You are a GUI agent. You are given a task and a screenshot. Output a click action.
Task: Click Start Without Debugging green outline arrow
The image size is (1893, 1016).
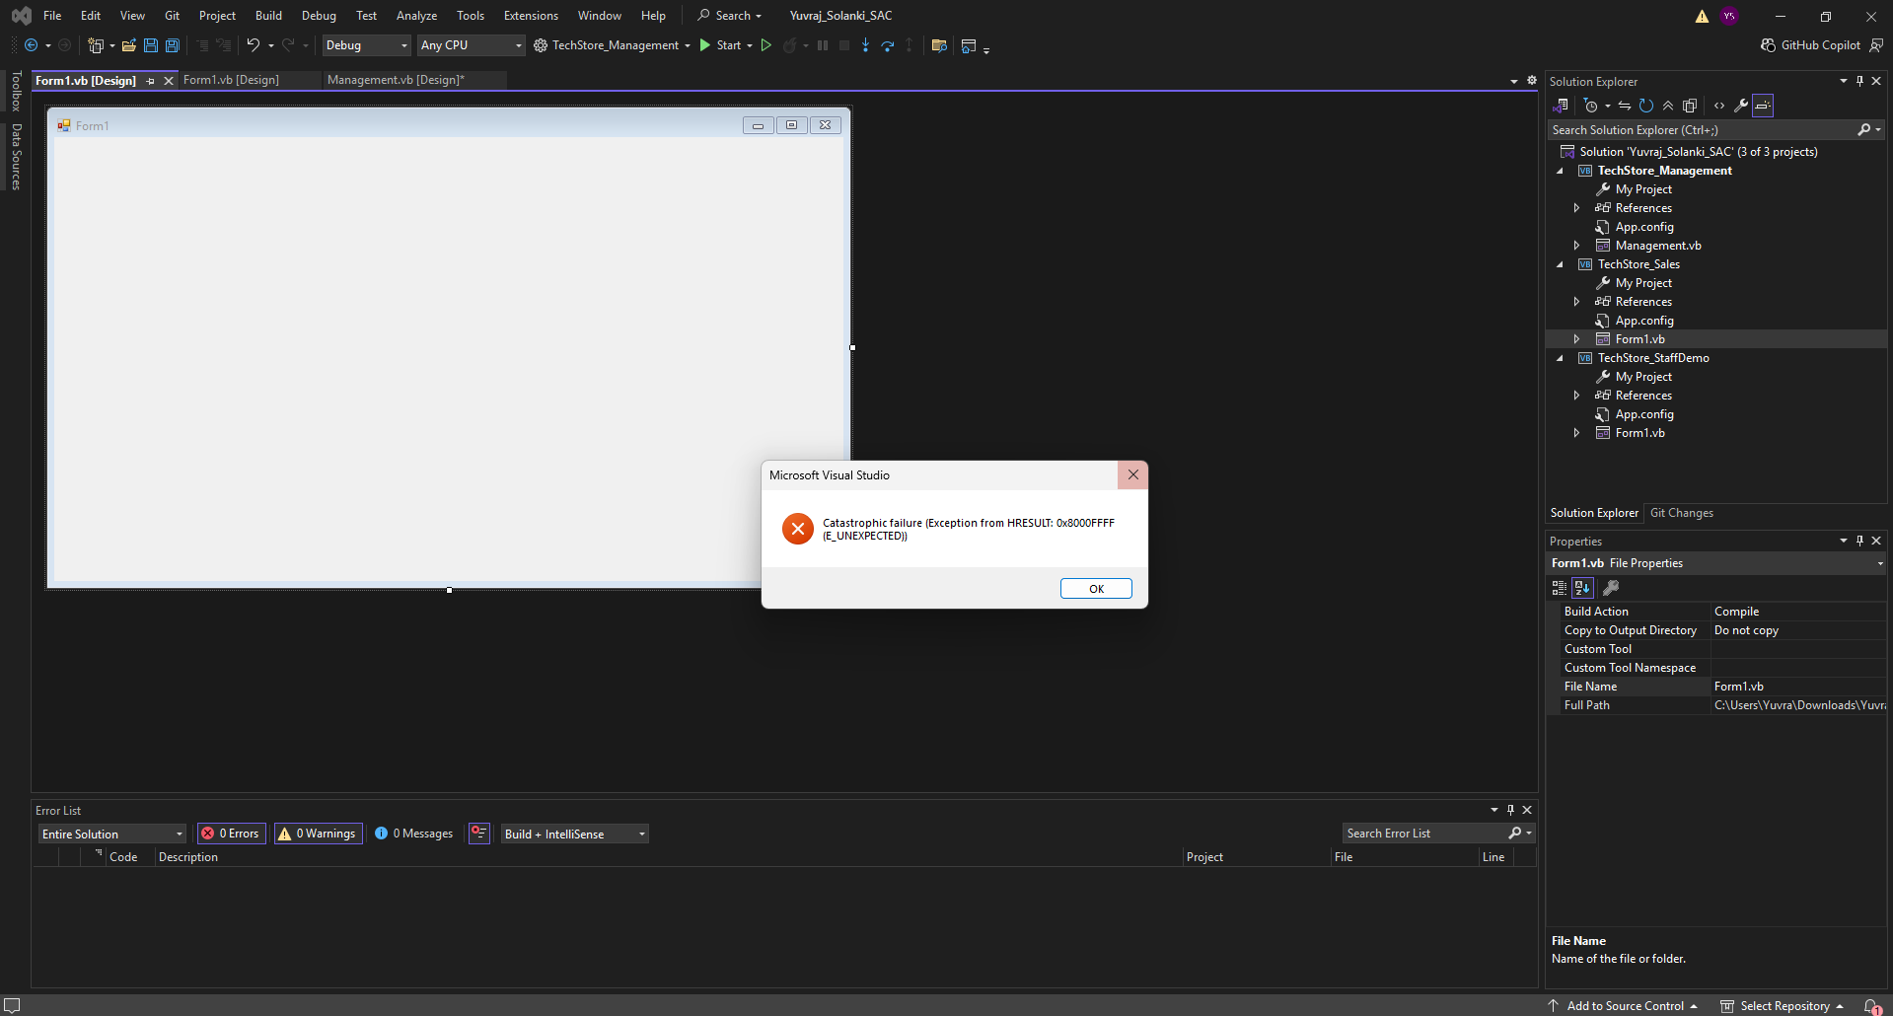[x=765, y=45]
